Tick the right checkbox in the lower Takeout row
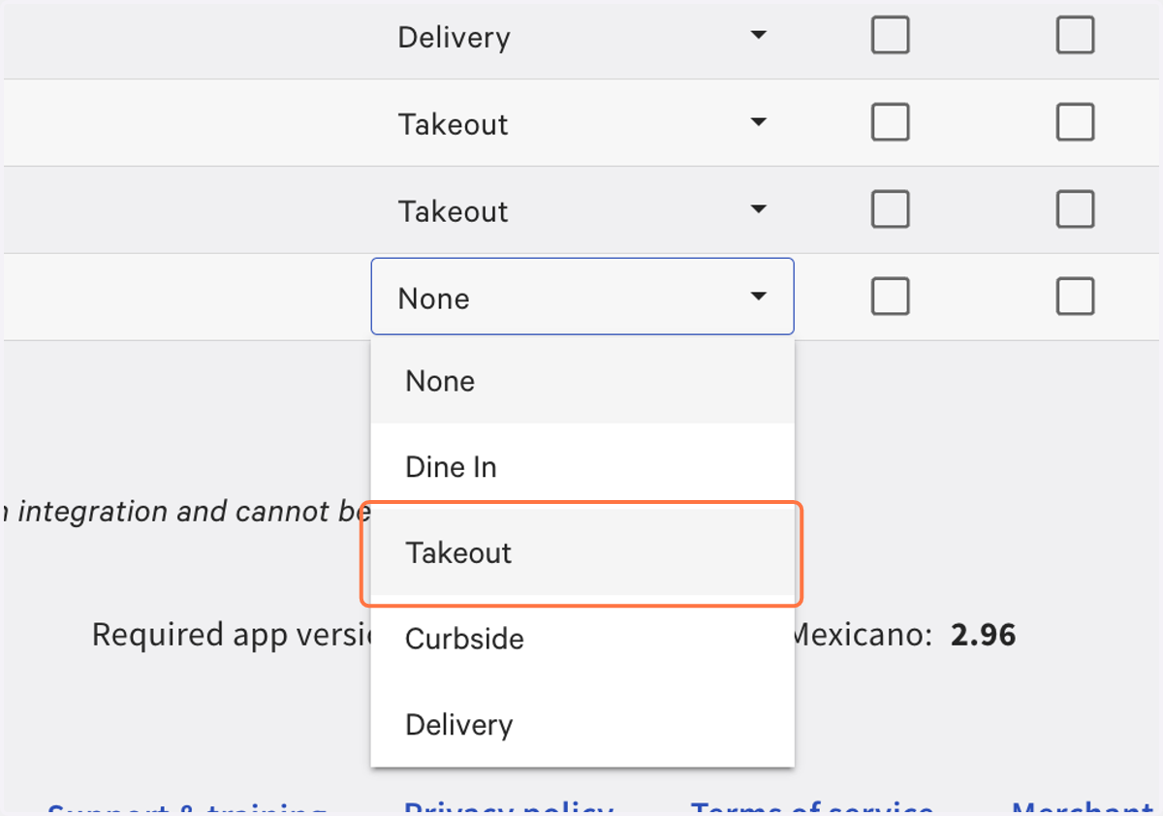The image size is (1163, 816). (x=1075, y=209)
